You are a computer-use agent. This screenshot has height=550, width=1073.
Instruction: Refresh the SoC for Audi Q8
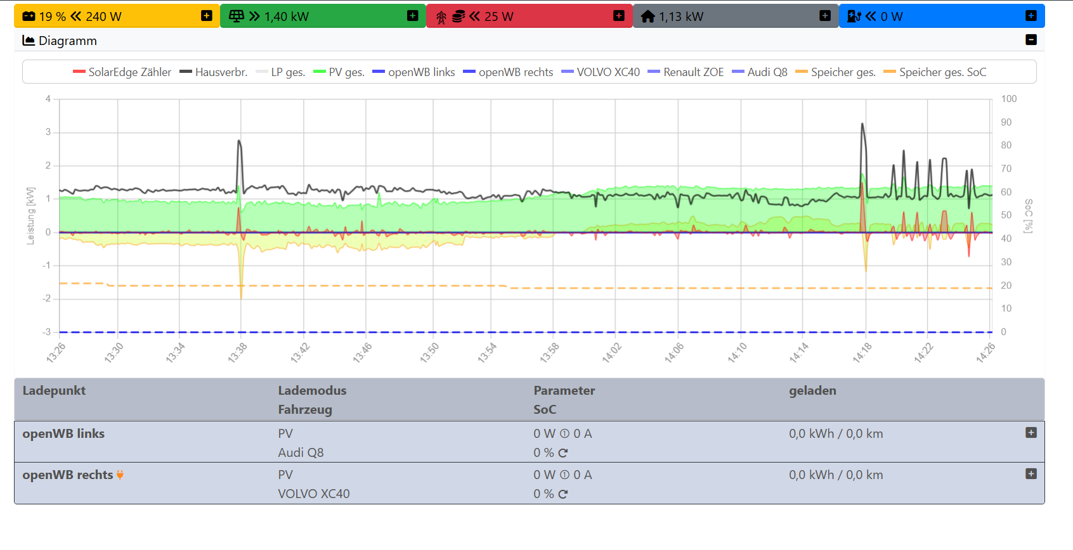563,453
